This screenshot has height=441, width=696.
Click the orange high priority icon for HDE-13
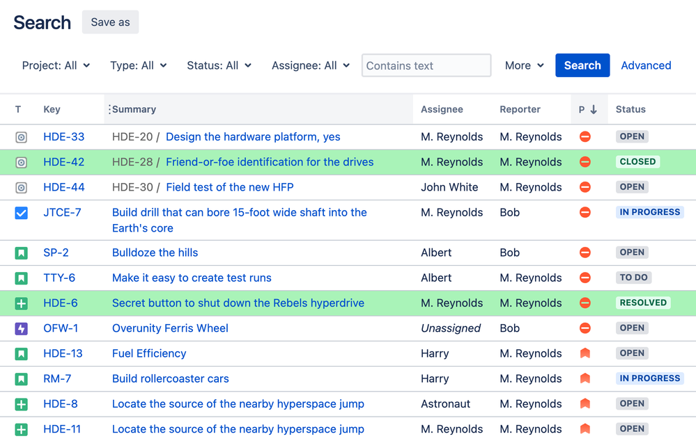click(585, 353)
